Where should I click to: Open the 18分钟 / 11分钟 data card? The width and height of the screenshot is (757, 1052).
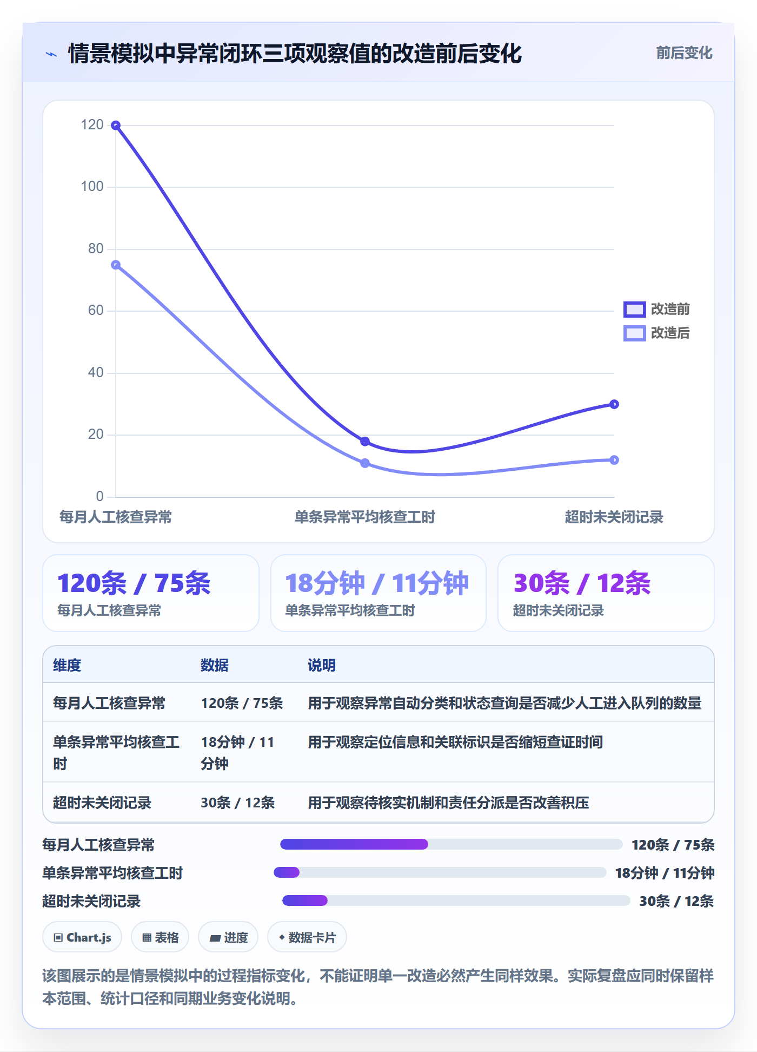(x=378, y=593)
